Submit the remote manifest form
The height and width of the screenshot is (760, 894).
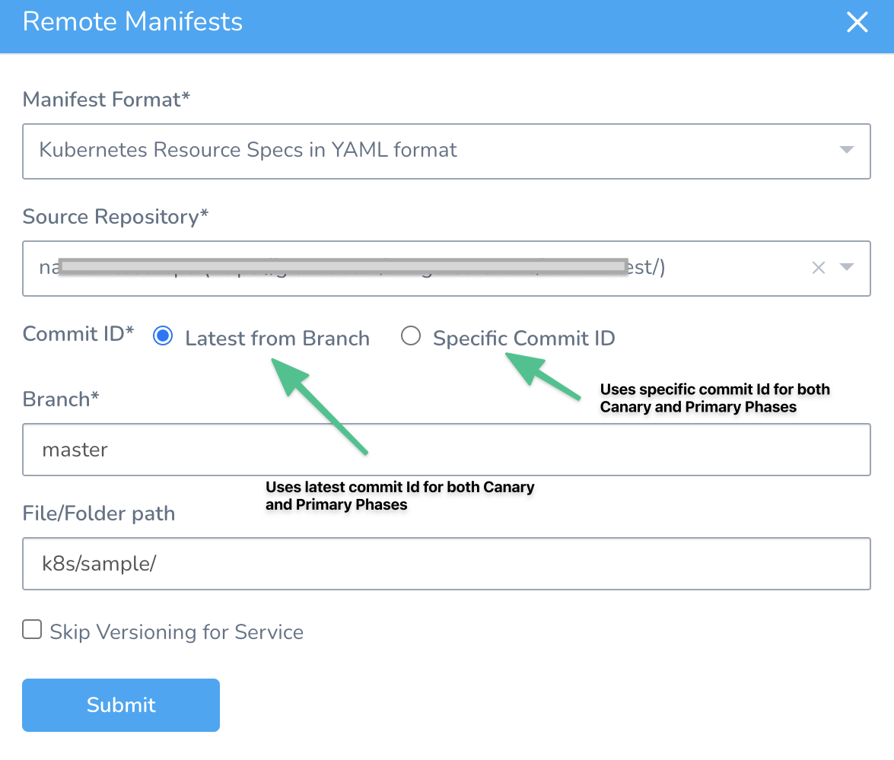pyautogui.click(x=121, y=704)
